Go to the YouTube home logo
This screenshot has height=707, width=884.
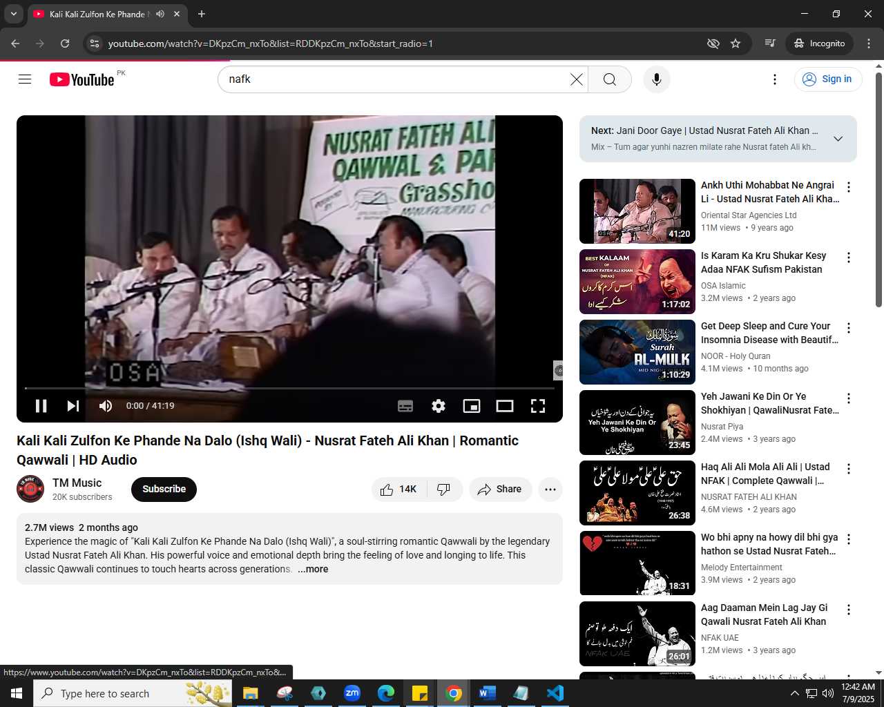(82, 79)
